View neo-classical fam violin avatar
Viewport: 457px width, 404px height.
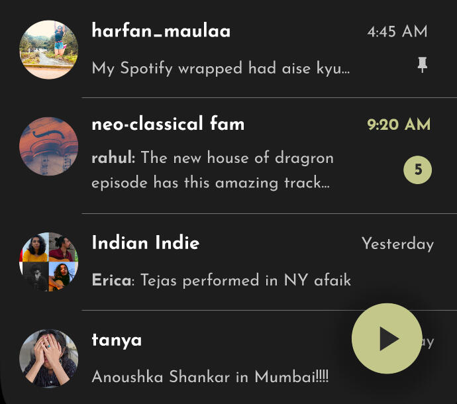tap(48, 146)
